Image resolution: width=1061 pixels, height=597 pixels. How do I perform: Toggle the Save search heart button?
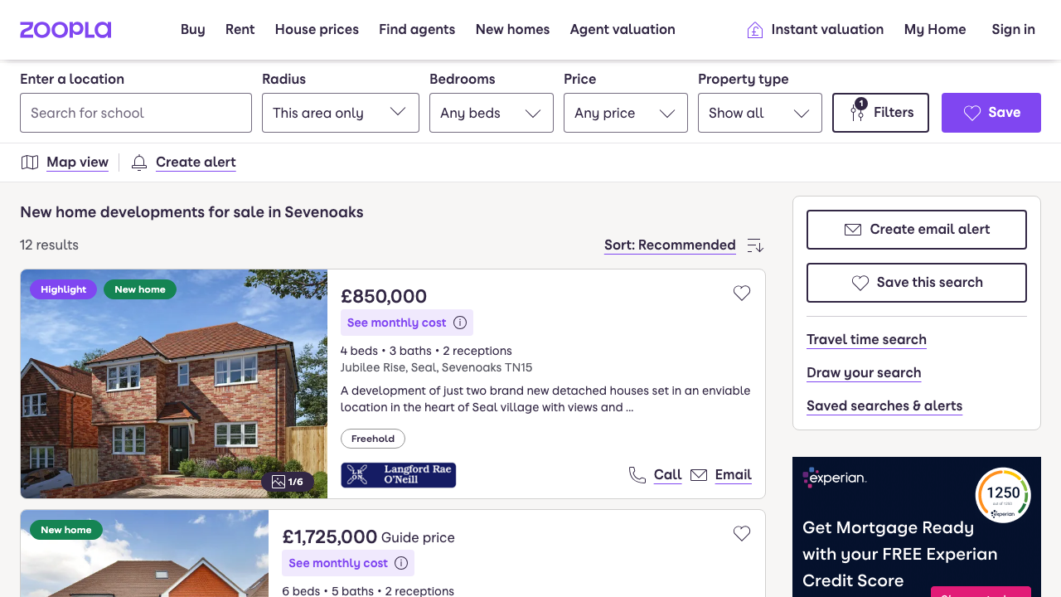click(x=971, y=113)
